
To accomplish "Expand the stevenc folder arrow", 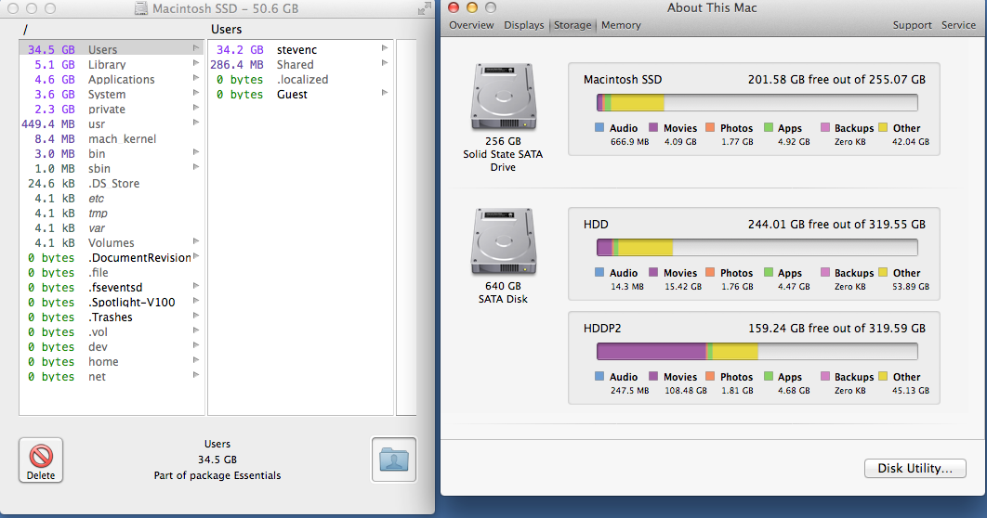I will tap(385, 48).
